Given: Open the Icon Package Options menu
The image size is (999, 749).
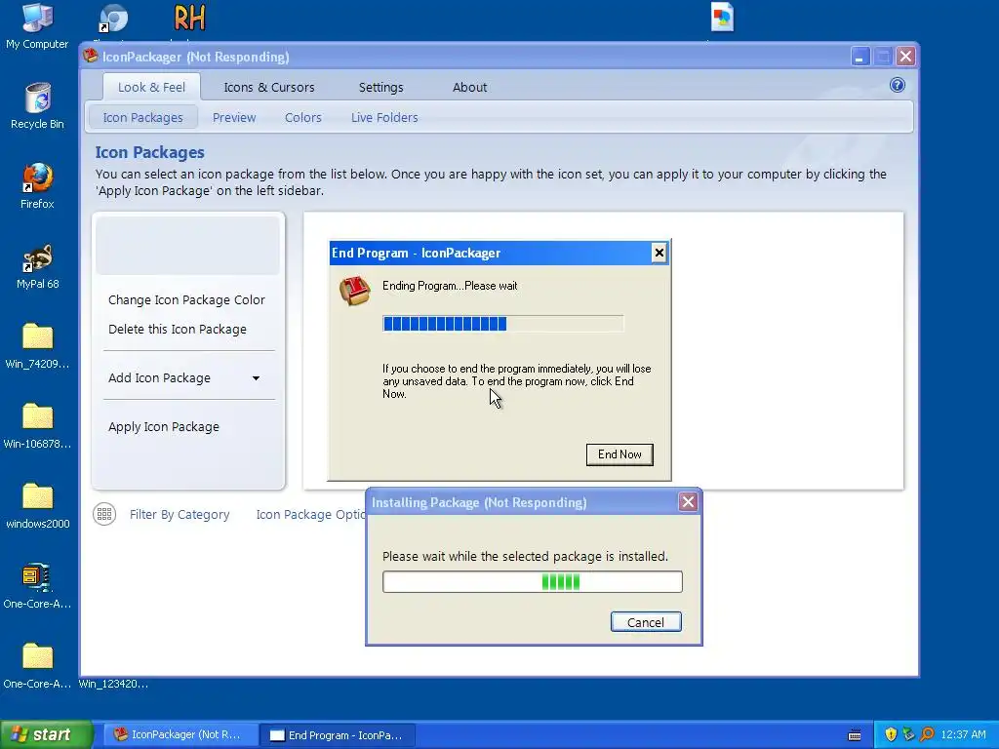Looking at the screenshot, I should 310,515.
